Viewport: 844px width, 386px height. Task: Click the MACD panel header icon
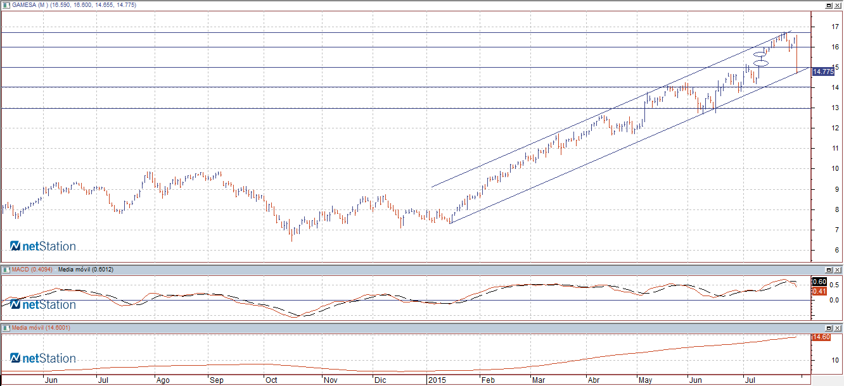(x=4, y=270)
